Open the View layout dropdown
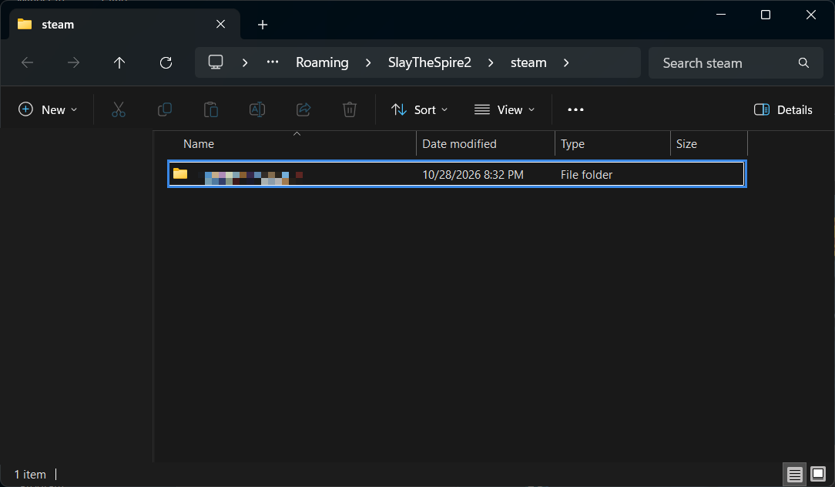Image resolution: width=835 pixels, height=487 pixels. tap(505, 109)
